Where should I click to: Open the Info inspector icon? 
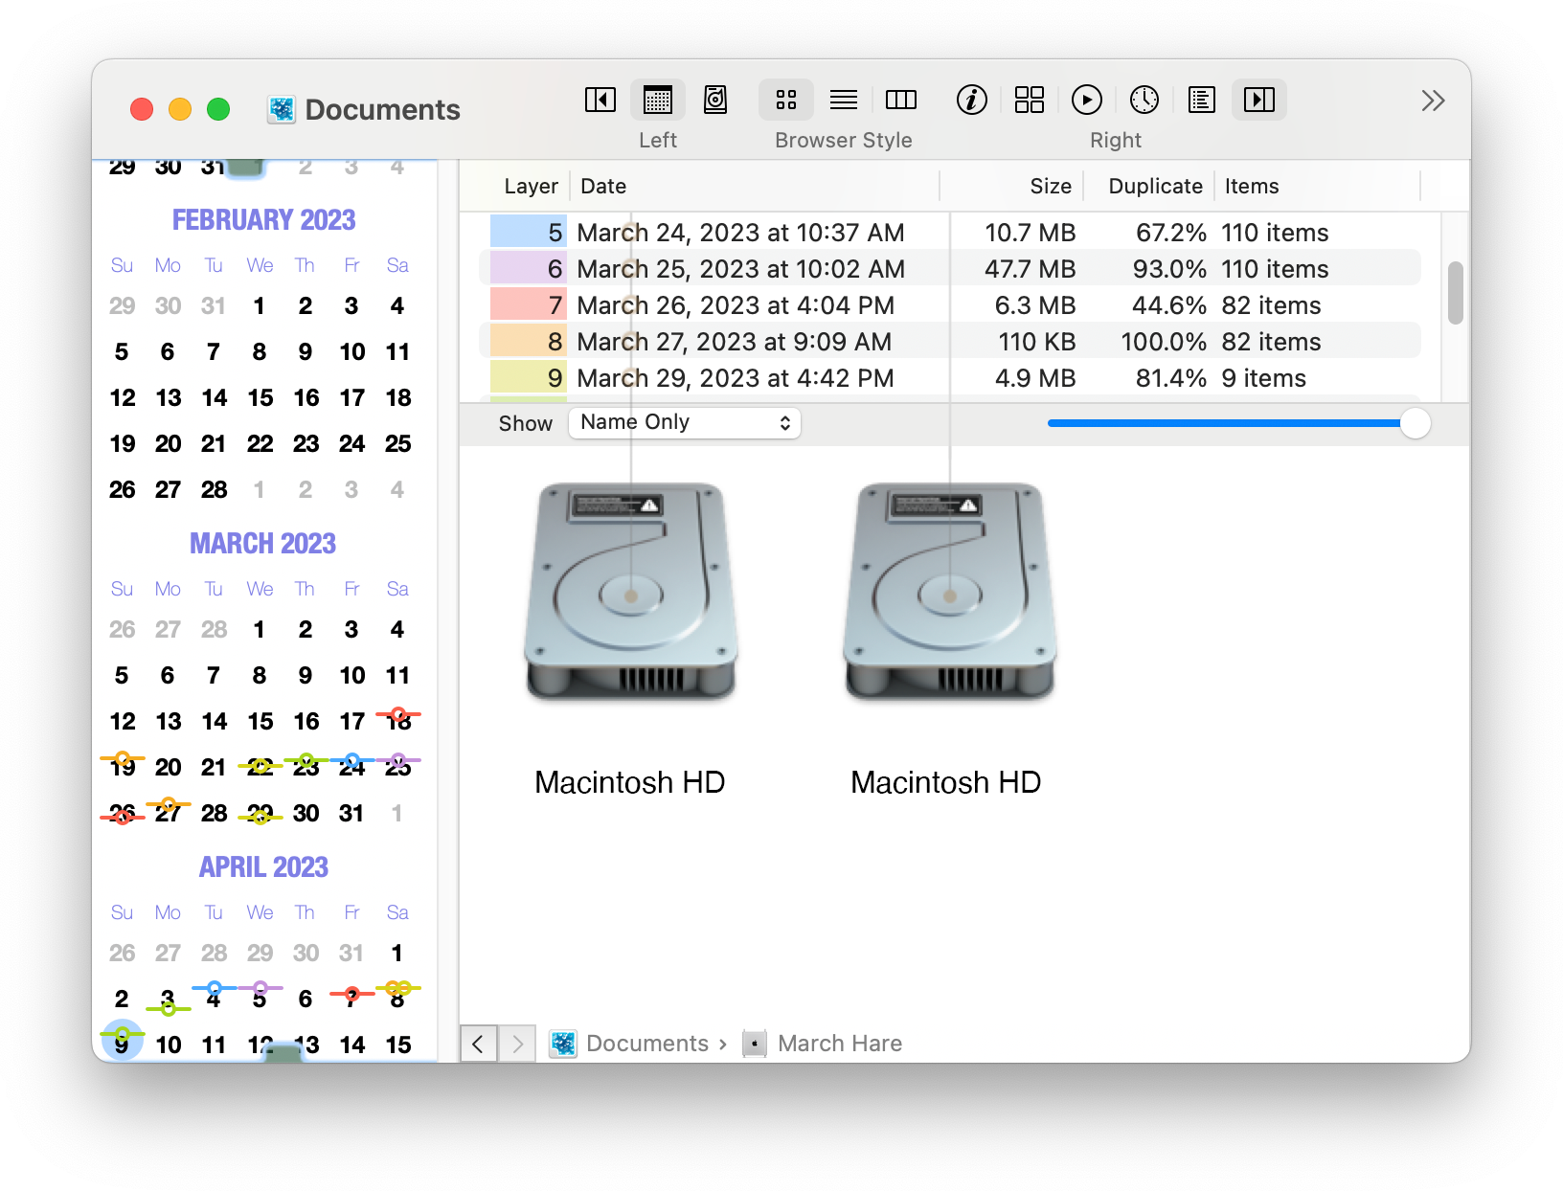972,100
